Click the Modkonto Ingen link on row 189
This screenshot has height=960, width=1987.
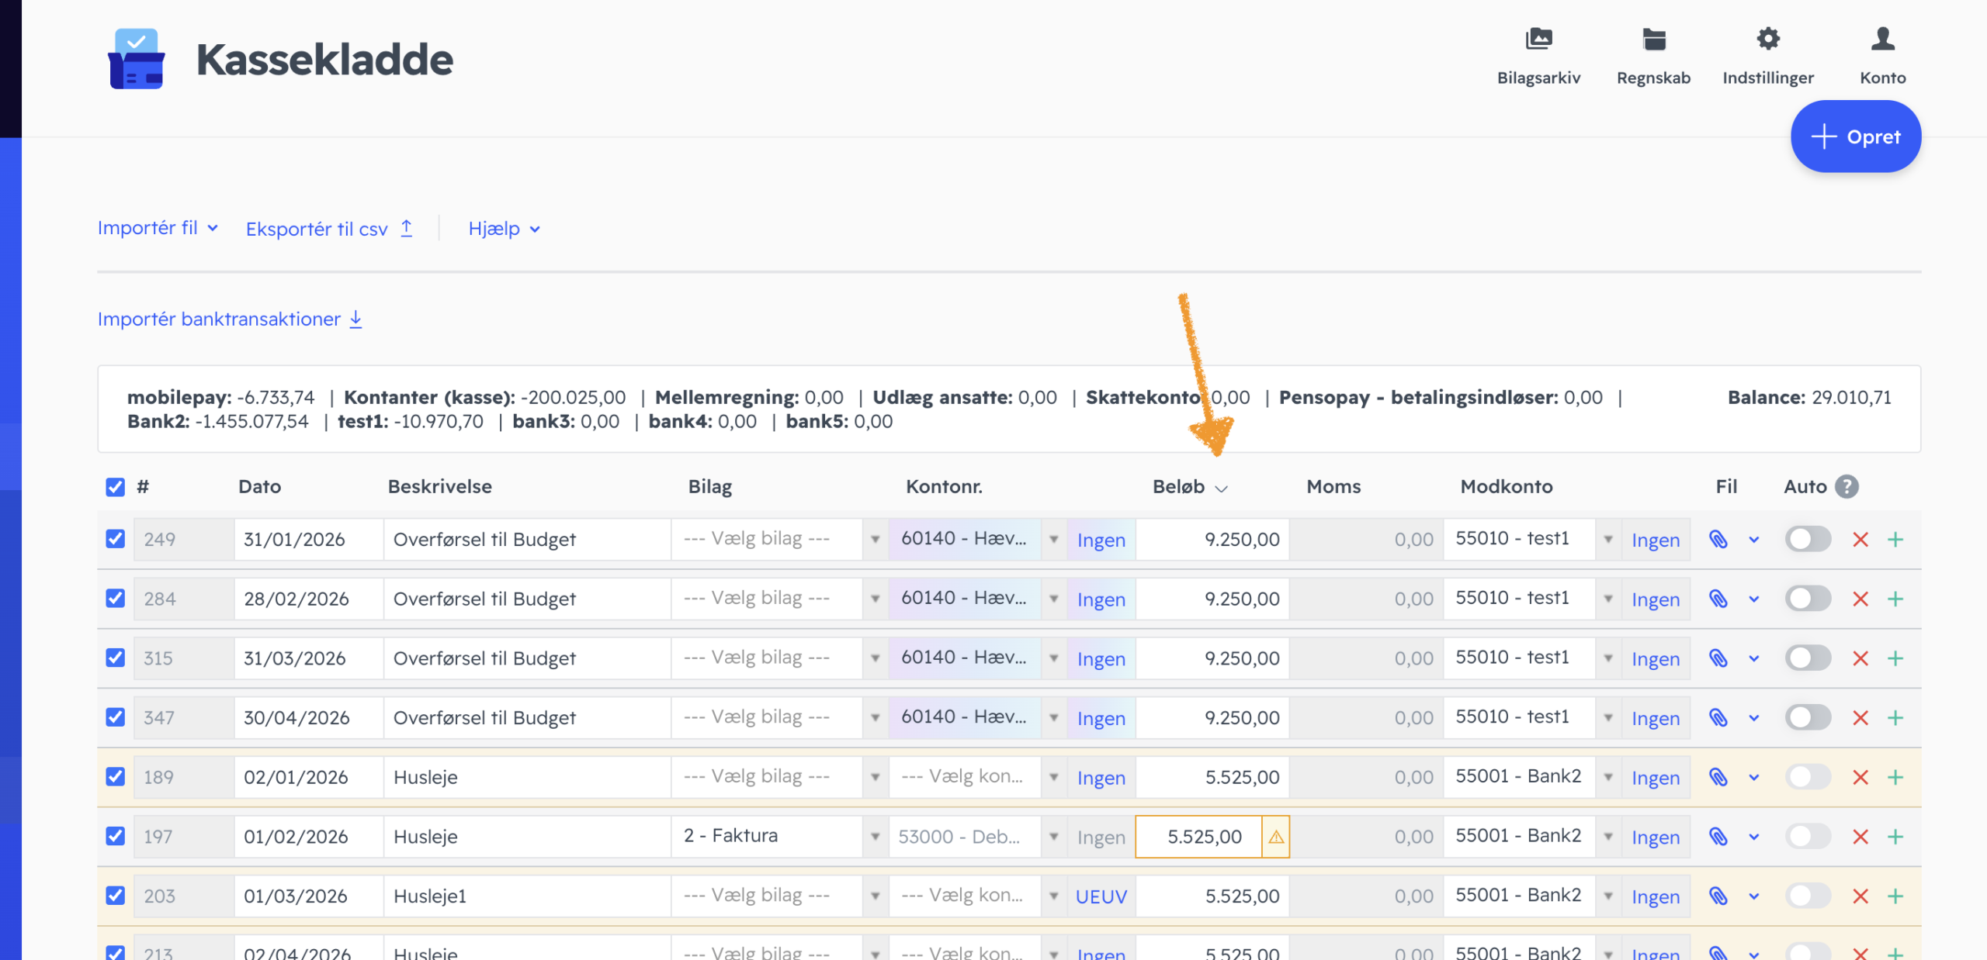click(x=1656, y=778)
